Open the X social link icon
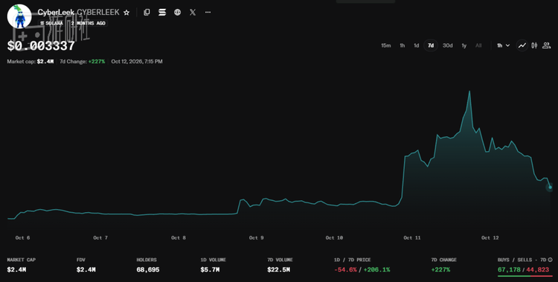Screen dimensions: 558x282 point(193,13)
